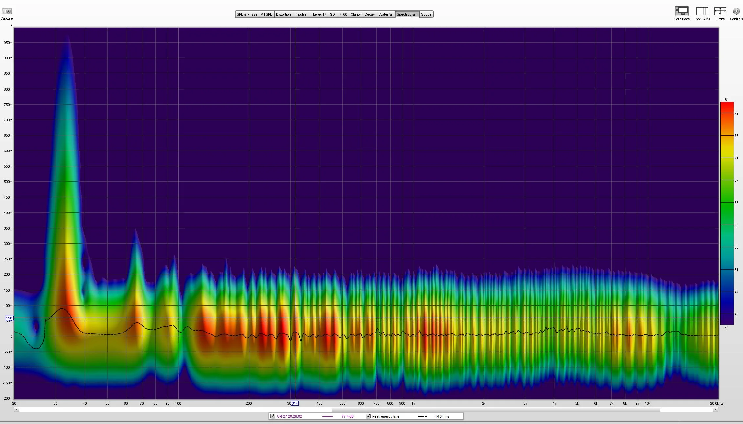Click the 41 minimum value below color scale

[727, 327]
